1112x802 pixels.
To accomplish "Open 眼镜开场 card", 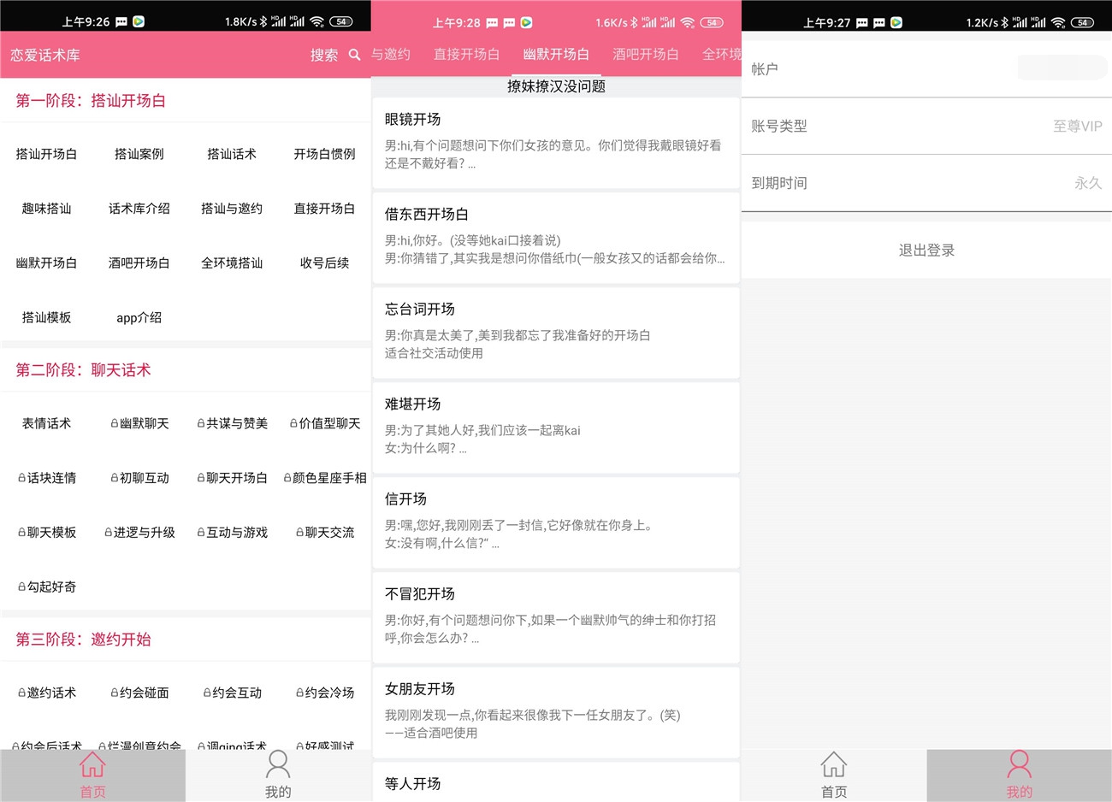I will [556, 143].
